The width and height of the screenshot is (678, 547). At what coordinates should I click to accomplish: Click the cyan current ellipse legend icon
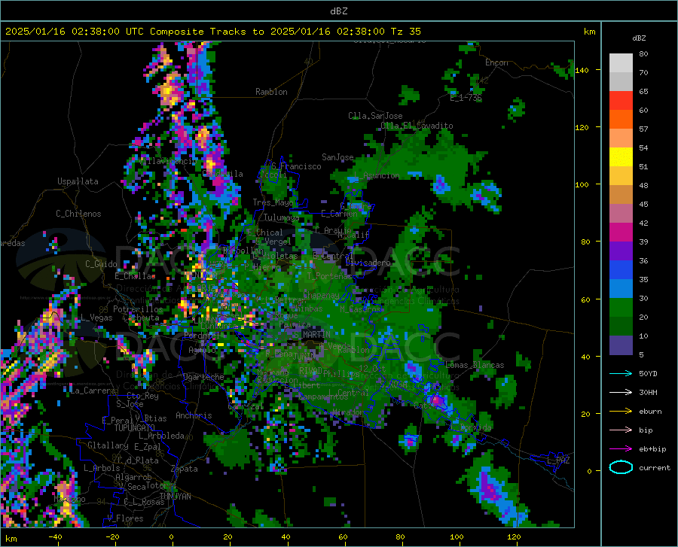click(x=621, y=467)
